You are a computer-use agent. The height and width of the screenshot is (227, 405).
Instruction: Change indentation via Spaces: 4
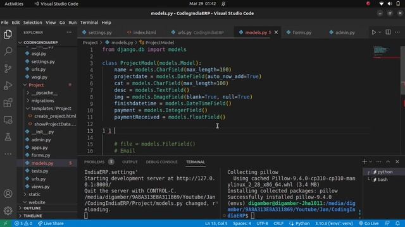pyautogui.click(x=242, y=223)
